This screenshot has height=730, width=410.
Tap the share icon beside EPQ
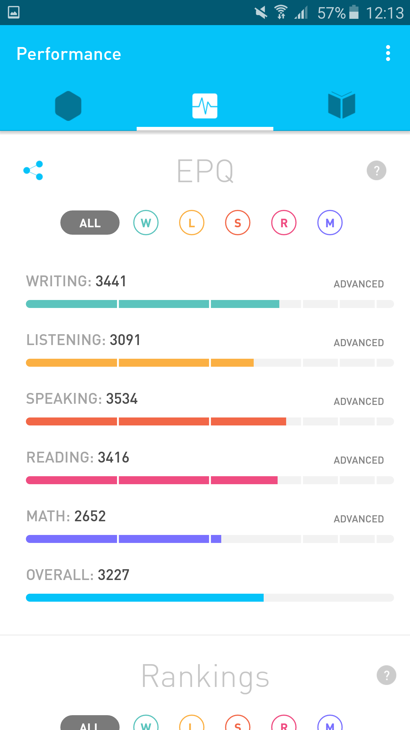coord(33,171)
